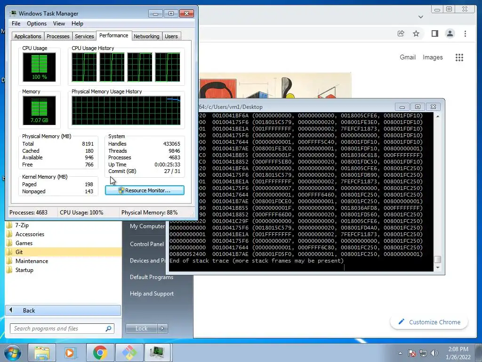The height and width of the screenshot is (362, 482).
Task: Open Chrome three-dot menu
Action: pos(465,33)
